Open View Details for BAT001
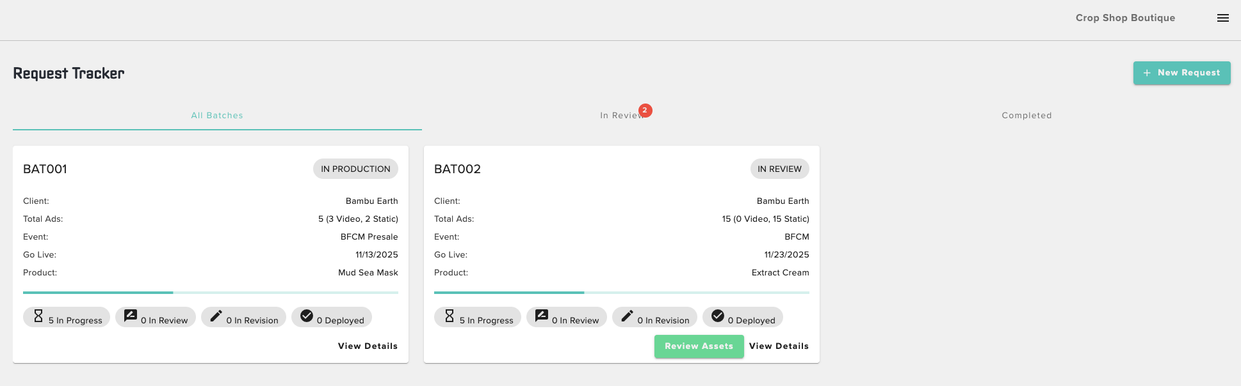This screenshot has height=386, width=1241. (x=367, y=346)
